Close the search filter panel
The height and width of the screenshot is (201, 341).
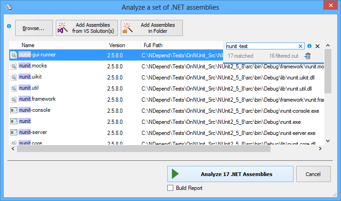[317, 46]
